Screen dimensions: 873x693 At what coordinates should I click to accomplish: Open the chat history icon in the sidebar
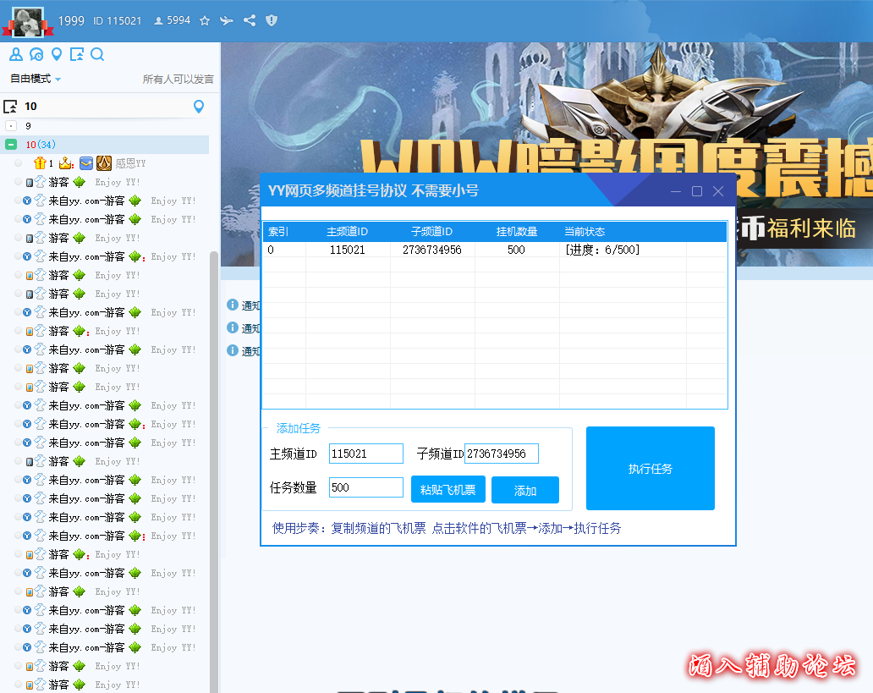[36, 53]
